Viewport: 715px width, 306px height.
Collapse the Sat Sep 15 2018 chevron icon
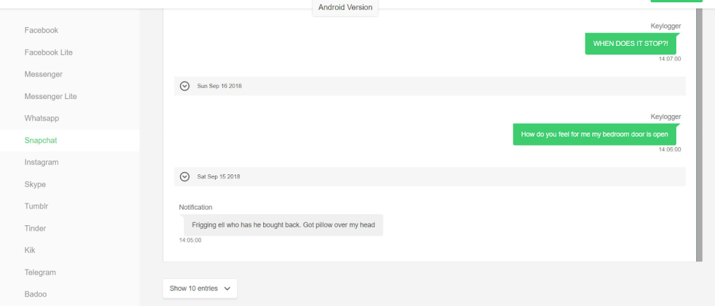[184, 176]
